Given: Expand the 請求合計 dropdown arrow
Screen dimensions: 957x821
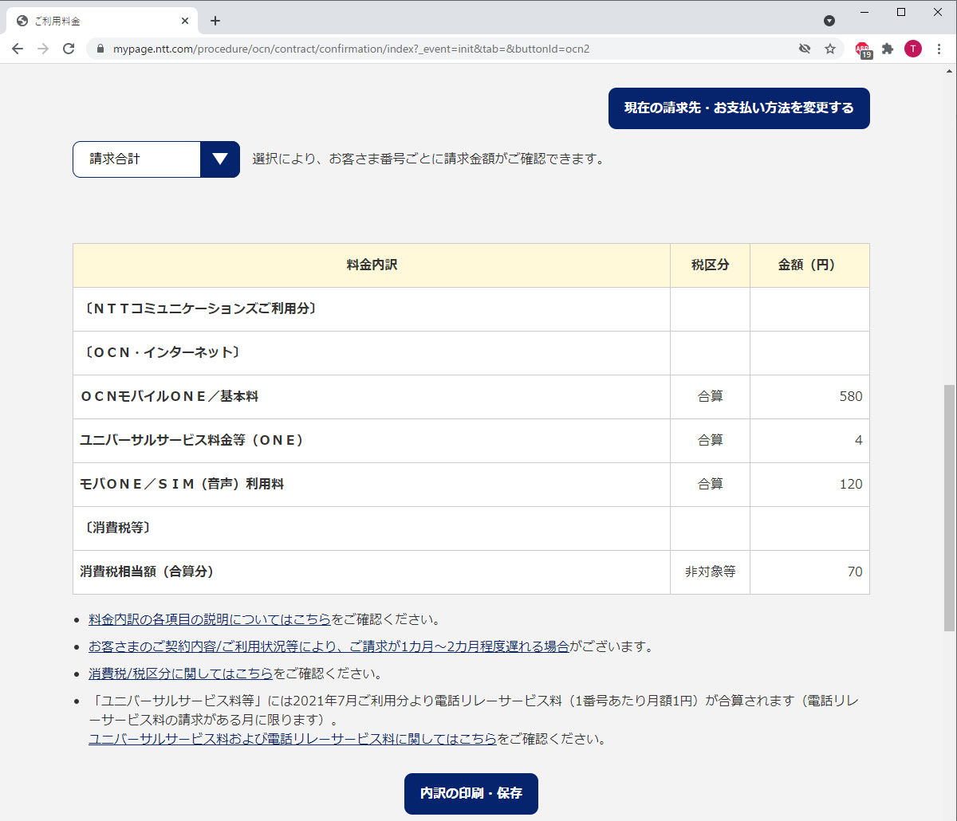Looking at the screenshot, I should click(x=220, y=159).
